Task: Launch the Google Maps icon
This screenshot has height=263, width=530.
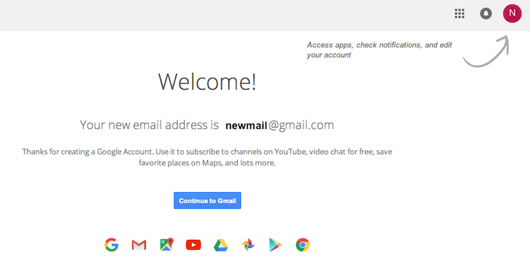Action: 166,244
